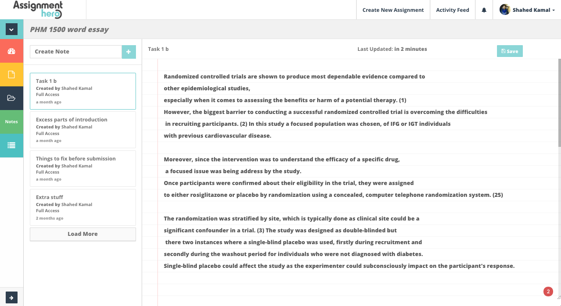Open the folder icon in the sidebar

tap(11, 98)
